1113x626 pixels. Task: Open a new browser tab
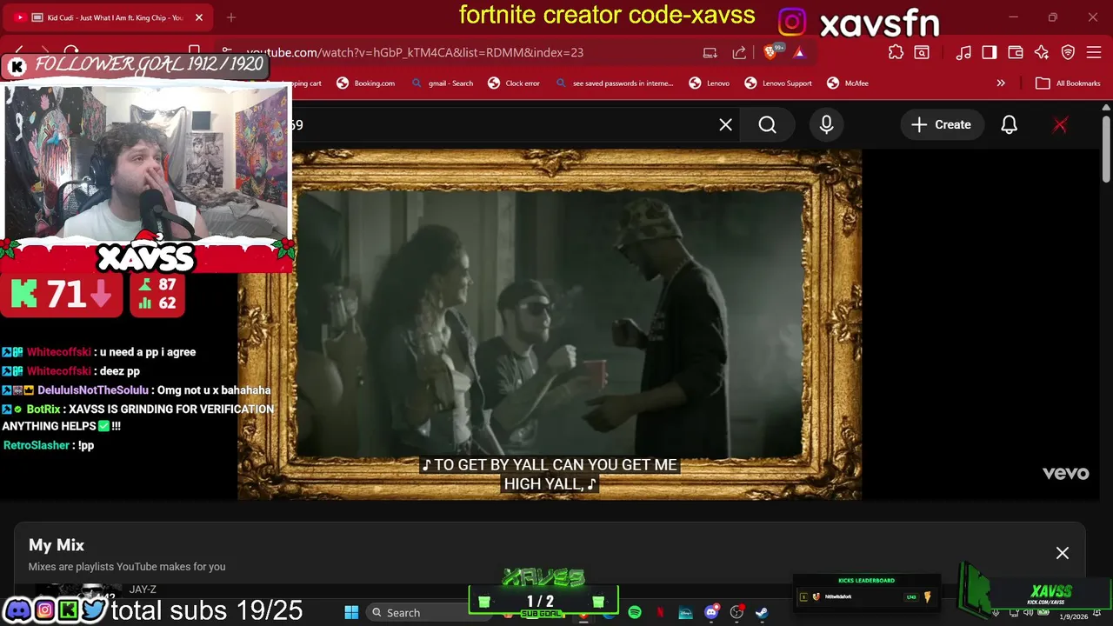(231, 17)
